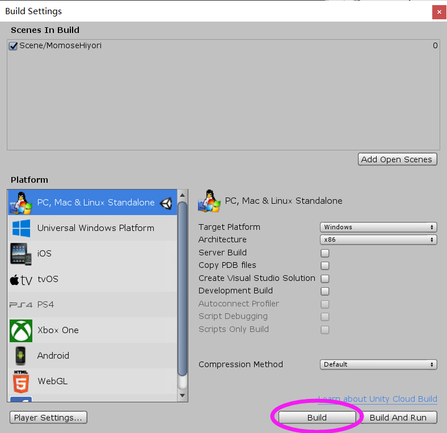Pick the PS4 platform logo
The image size is (447, 433).
[x=21, y=305]
